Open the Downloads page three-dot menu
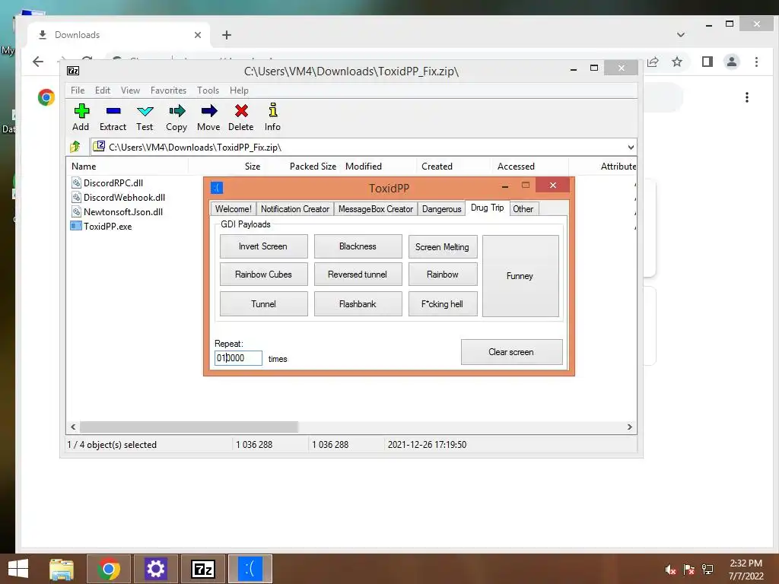Screen dimensions: 779x584 tap(747, 97)
